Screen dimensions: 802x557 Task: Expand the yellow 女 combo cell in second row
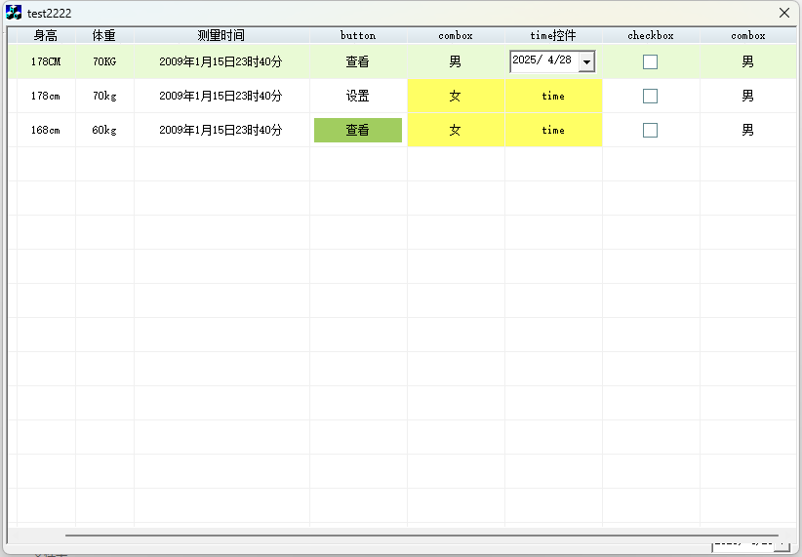455,96
